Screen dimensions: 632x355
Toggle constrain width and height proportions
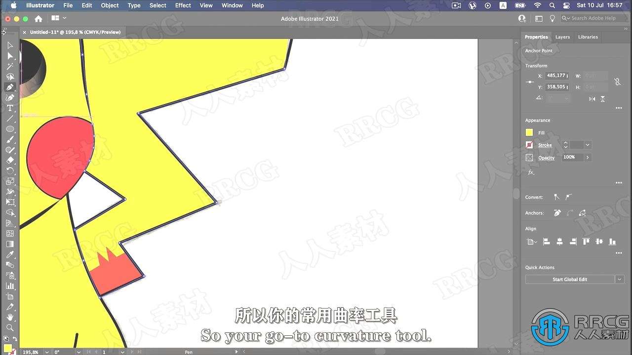coord(617,82)
